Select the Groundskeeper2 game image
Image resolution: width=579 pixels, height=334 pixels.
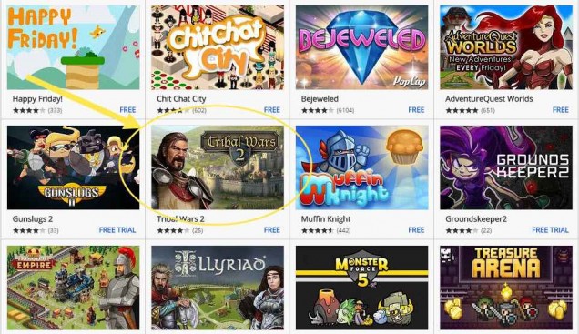[506, 167]
